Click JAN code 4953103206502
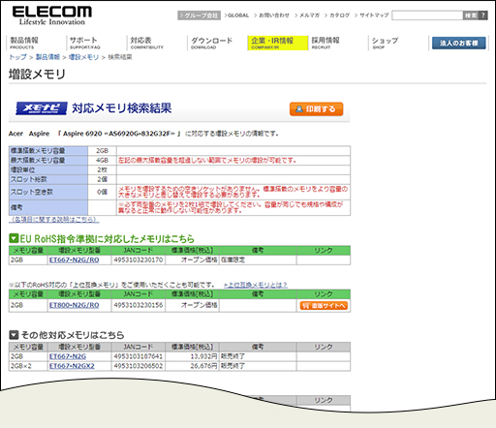The height and width of the screenshot is (428, 496). [x=139, y=366]
